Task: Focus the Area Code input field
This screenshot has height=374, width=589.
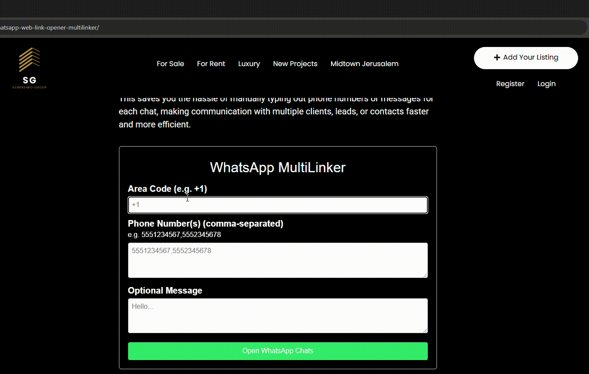Action: coord(278,205)
